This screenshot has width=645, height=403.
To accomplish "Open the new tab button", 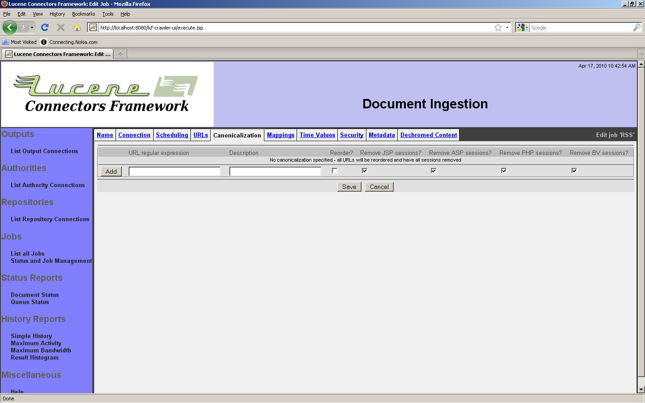I will pyautogui.click(x=120, y=54).
